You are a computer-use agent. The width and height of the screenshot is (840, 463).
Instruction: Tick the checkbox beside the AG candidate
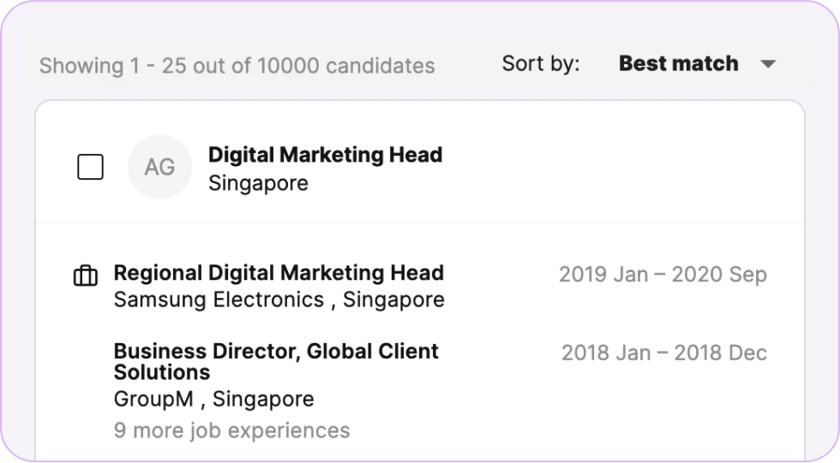pyautogui.click(x=91, y=167)
